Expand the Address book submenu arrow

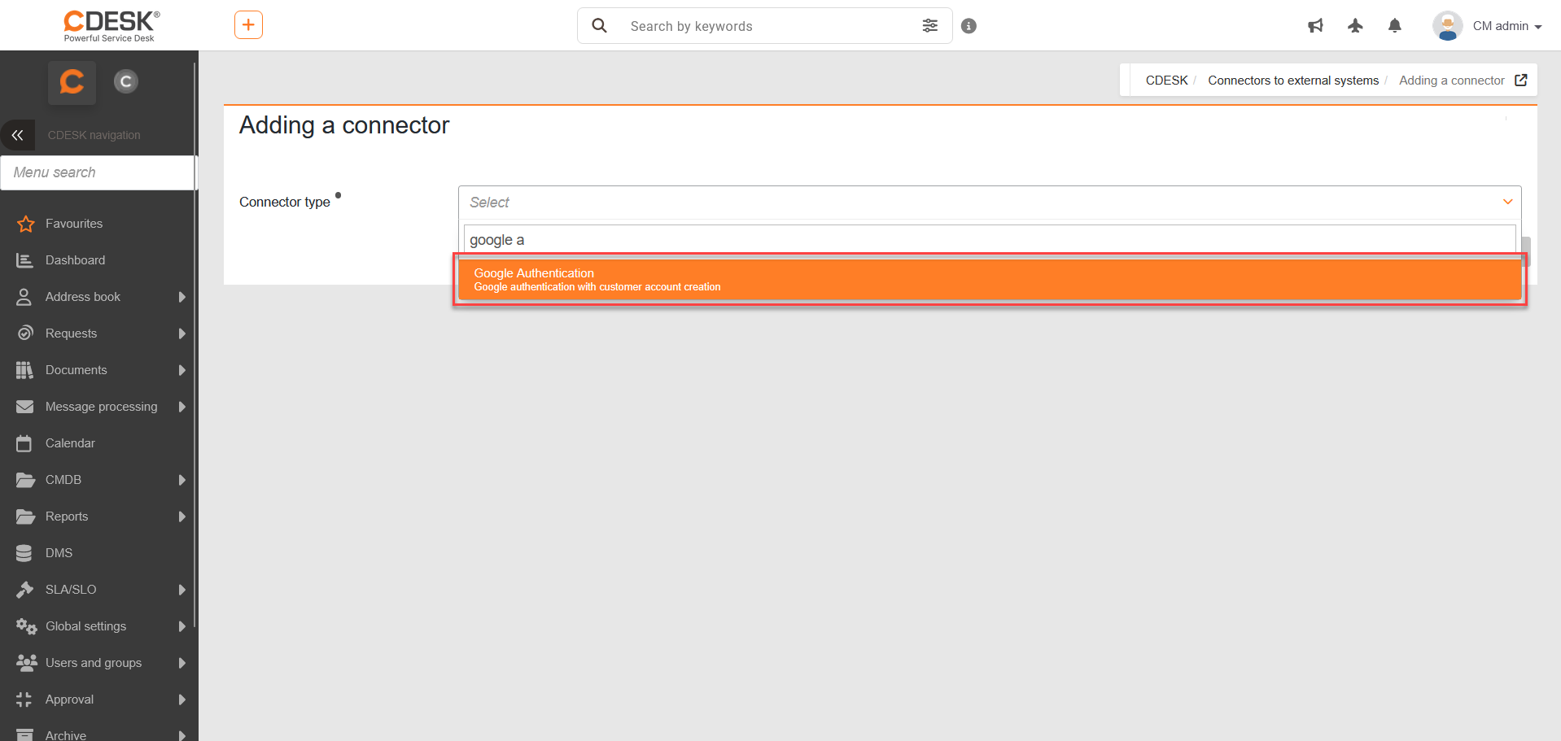click(x=182, y=297)
